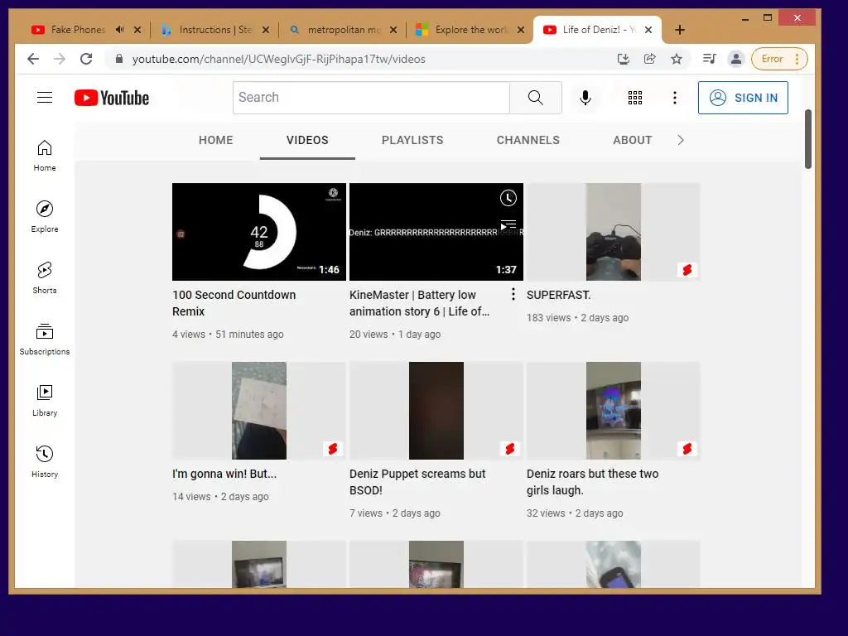This screenshot has height=636, width=848.
Task: Start voice search with microphone icon
Action: (x=585, y=98)
